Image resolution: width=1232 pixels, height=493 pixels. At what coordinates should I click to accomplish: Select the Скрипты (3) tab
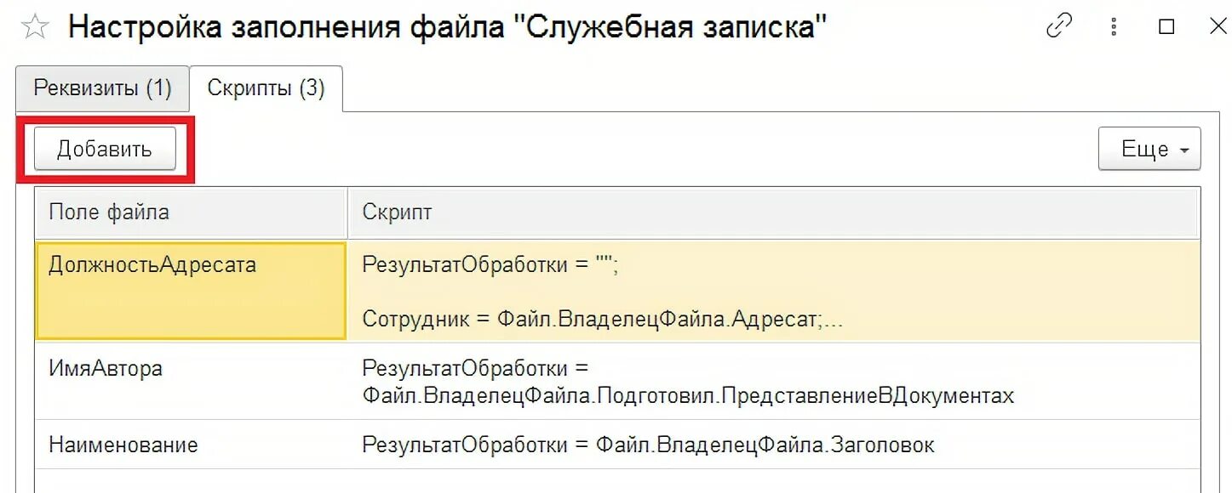[x=266, y=88]
